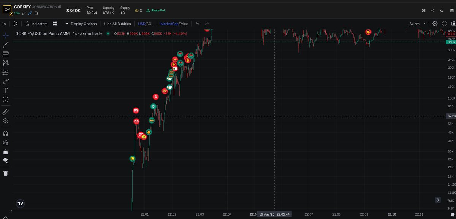The image size is (456, 219).
Task: Select the brush drawing tool
Action: [x=6, y=81]
